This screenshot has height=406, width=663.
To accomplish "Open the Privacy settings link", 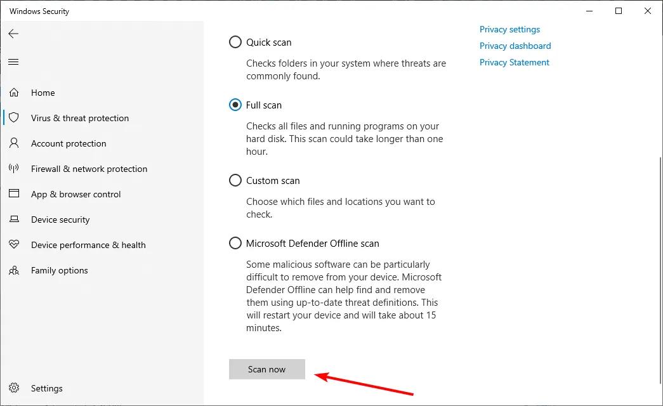I will coord(509,29).
